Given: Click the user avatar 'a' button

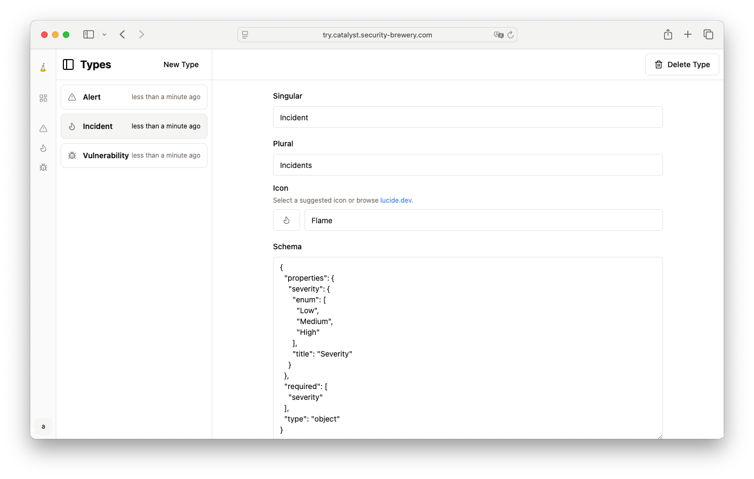Looking at the screenshot, I should (x=43, y=426).
